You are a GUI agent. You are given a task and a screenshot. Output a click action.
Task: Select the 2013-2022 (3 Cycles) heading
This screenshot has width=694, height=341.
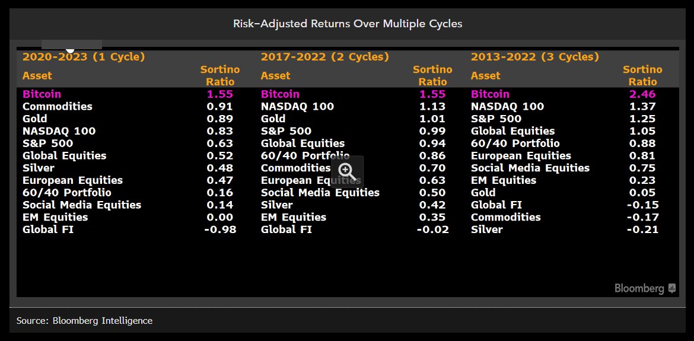tap(534, 57)
